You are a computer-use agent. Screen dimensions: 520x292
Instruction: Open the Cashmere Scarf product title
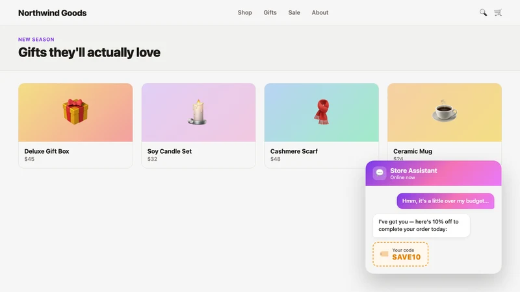294,151
